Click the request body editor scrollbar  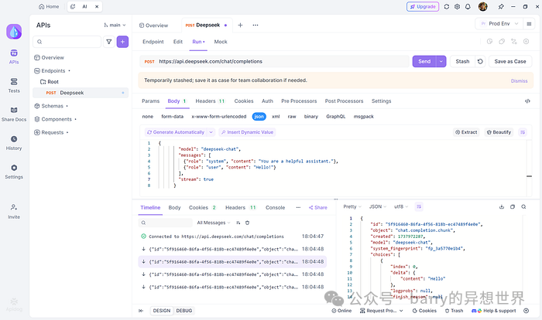tap(529, 176)
